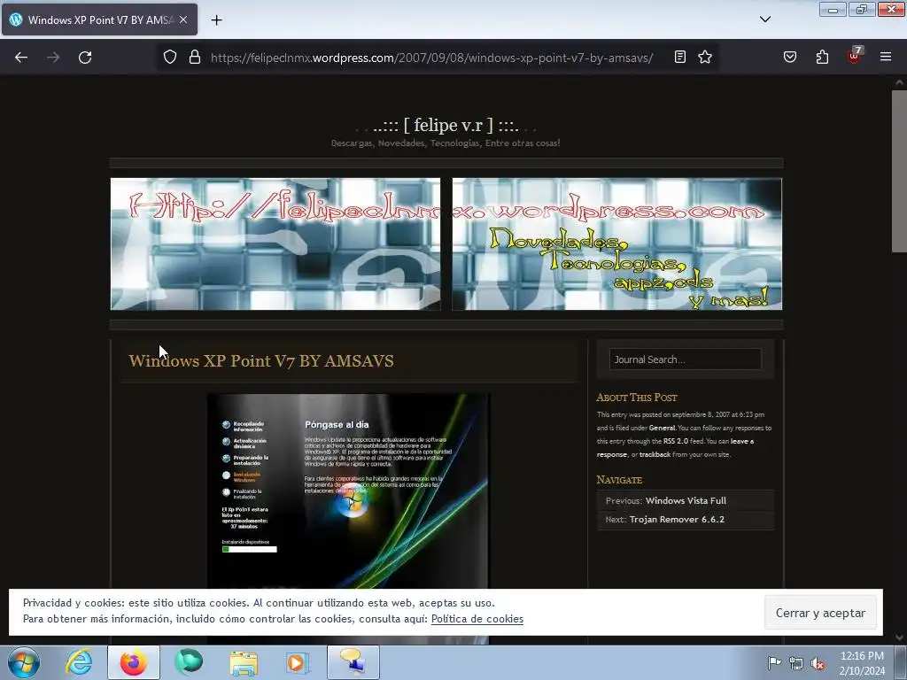The height and width of the screenshot is (680, 907).
Task: Click the forward navigation arrow
Action: click(53, 58)
